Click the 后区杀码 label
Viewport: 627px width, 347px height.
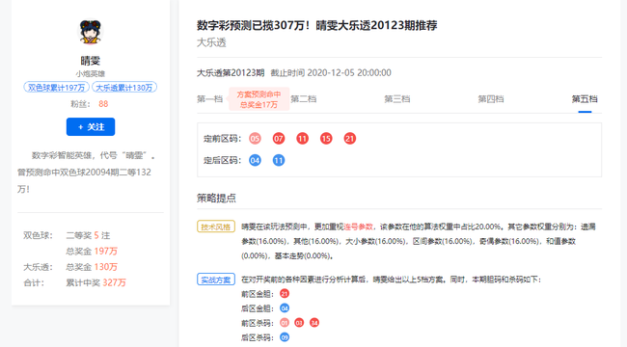tap(258, 337)
